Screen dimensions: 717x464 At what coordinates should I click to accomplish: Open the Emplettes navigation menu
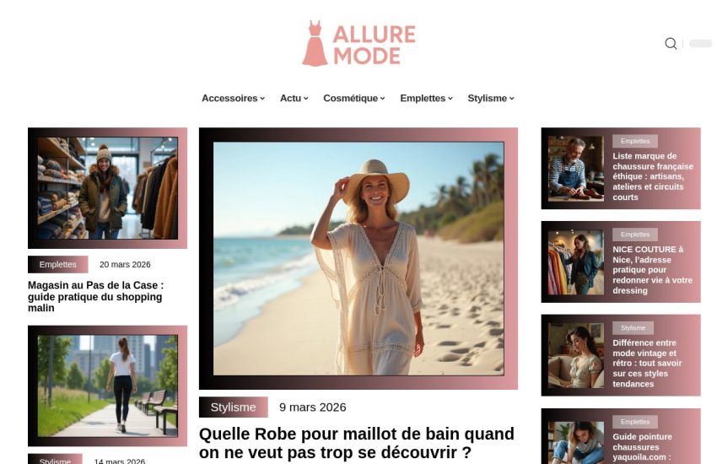click(426, 99)
